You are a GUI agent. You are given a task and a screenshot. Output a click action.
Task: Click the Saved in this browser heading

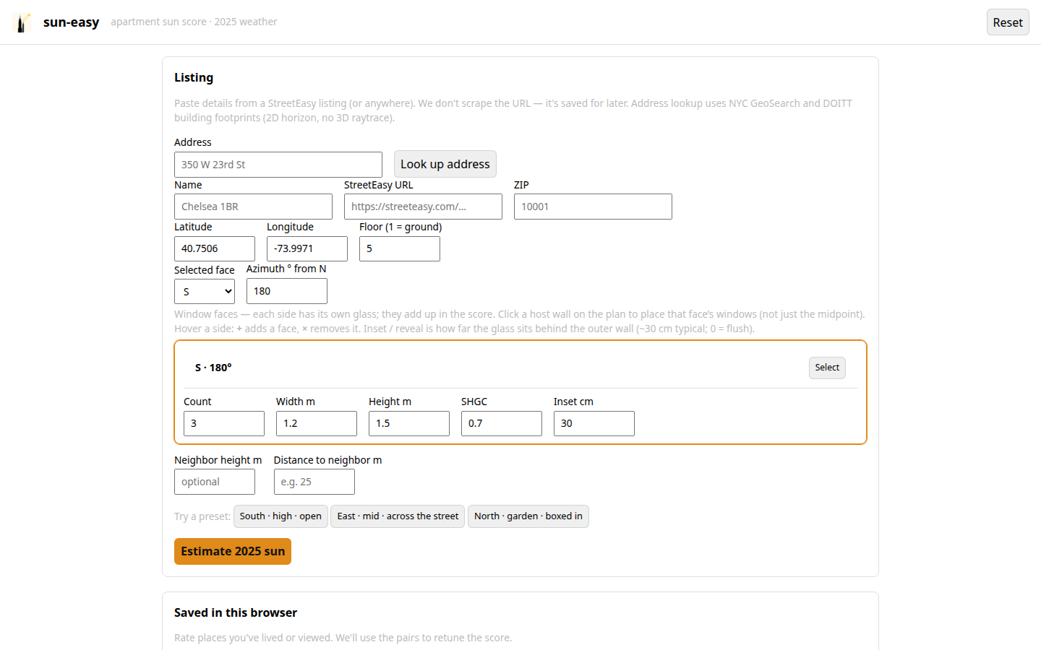coord(236,612)
